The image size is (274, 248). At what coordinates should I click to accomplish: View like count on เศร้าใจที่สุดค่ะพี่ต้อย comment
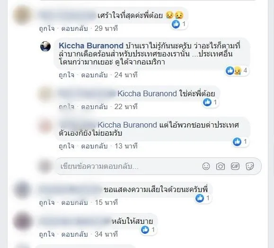point(179,24)
